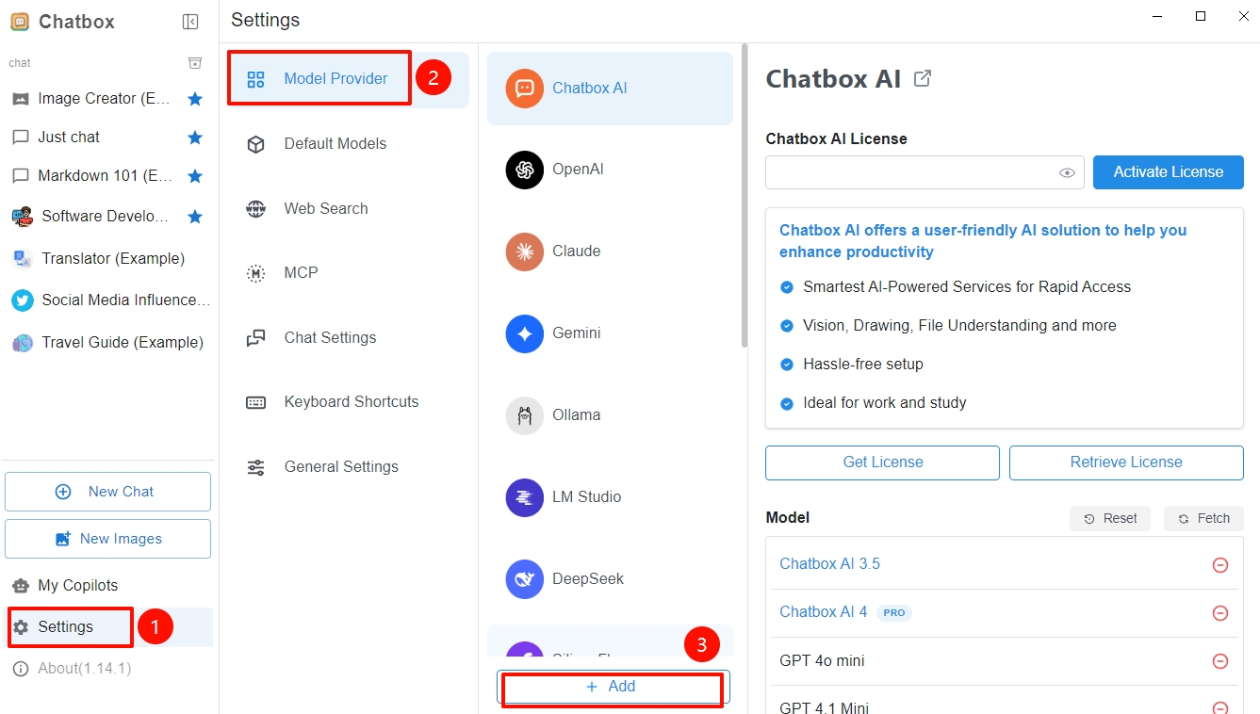
Task: Switch to the MCP settings tab
Action: pos(348,273)
